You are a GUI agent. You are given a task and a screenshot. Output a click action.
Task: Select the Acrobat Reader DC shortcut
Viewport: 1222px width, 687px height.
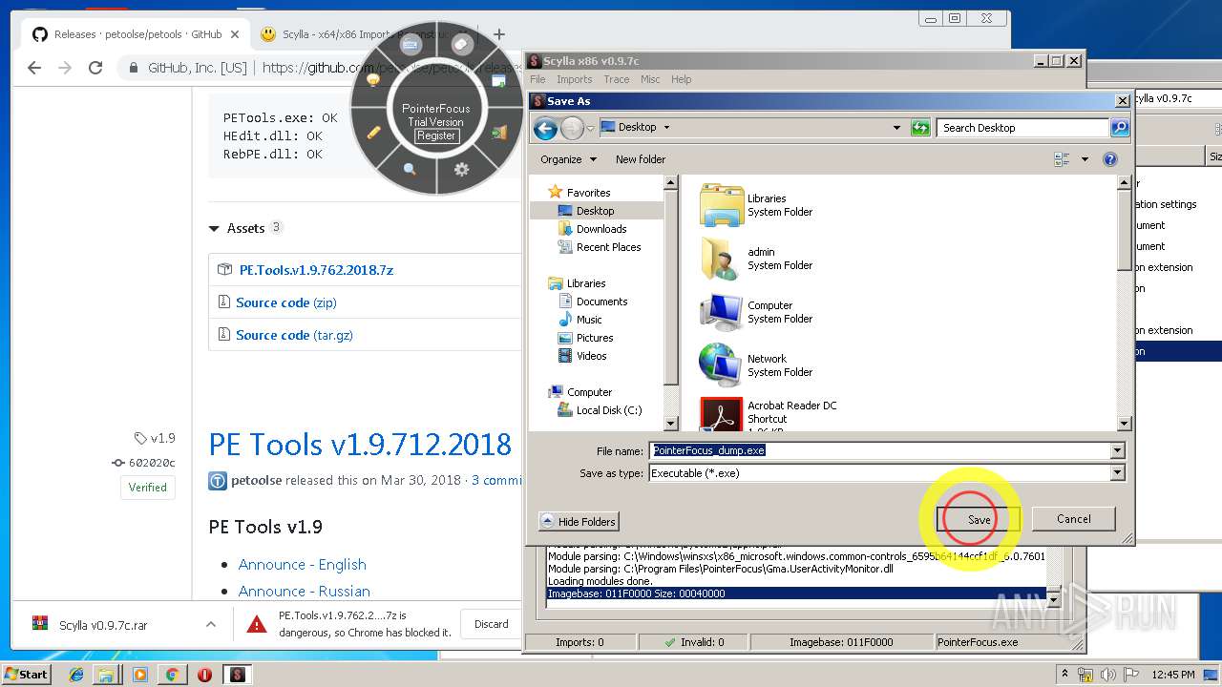click(769, 414)
